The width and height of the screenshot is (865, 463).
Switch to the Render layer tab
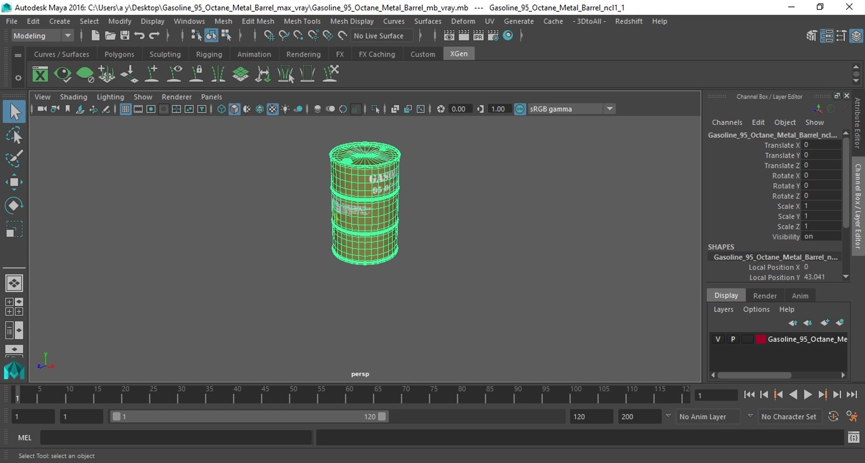(x=765, y=295)
